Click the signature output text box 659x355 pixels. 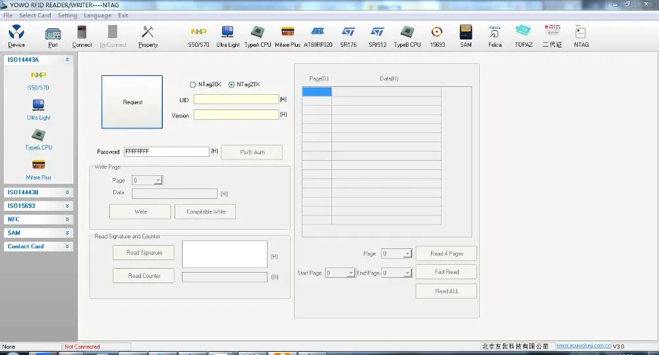225,254
